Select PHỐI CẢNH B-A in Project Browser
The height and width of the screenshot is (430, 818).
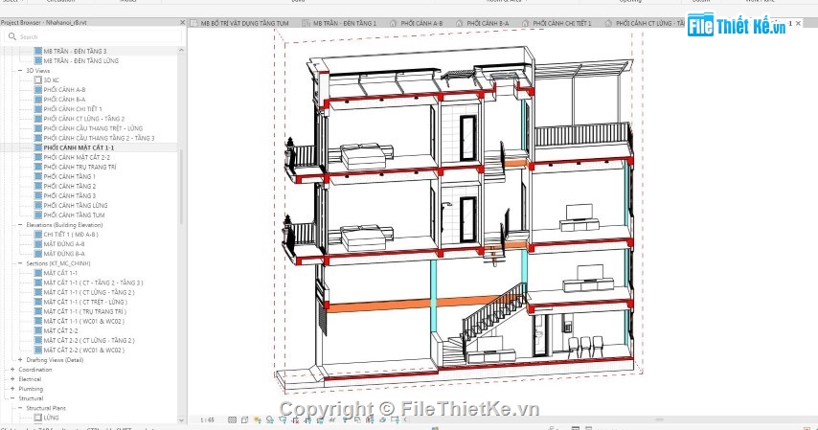(x=64, y=100)
